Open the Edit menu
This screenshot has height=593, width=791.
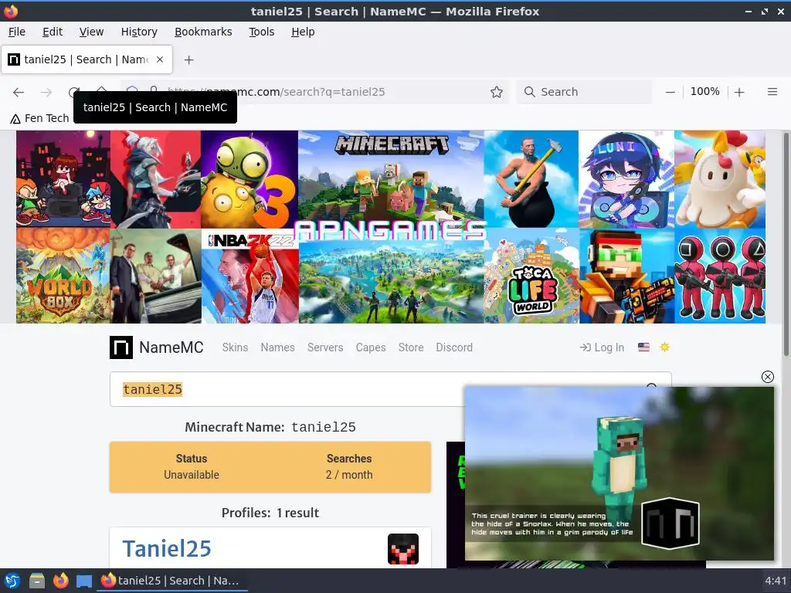point(53,32)
